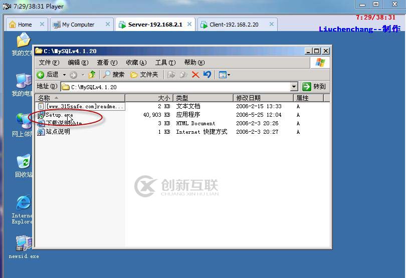
Task: Select the 下载说明.htm file
Action: point(64,123)
